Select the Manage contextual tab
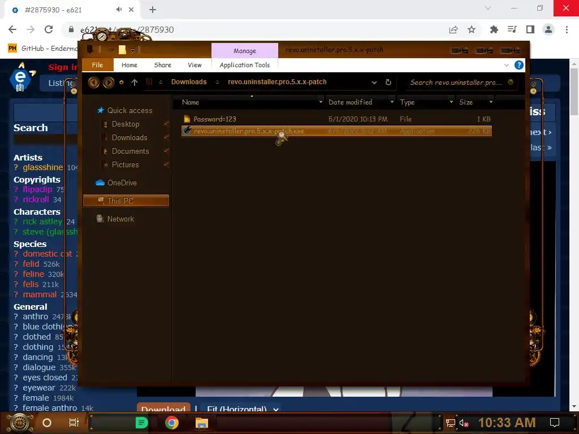 click(x=244, y=50)
